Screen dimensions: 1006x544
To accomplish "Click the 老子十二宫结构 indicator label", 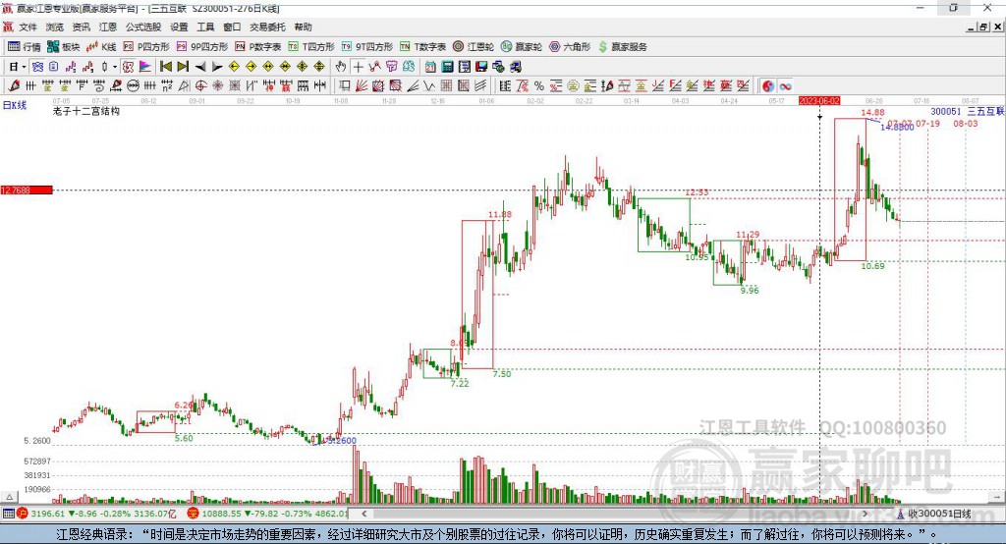I will point(86,111).
